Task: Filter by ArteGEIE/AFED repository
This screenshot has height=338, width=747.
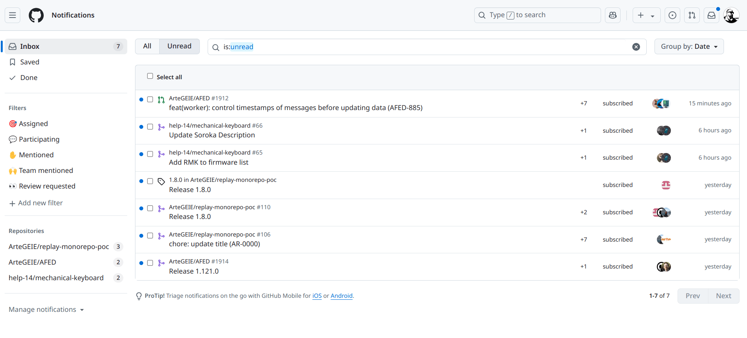Action: pyautogui.click(x=66, y=262)
